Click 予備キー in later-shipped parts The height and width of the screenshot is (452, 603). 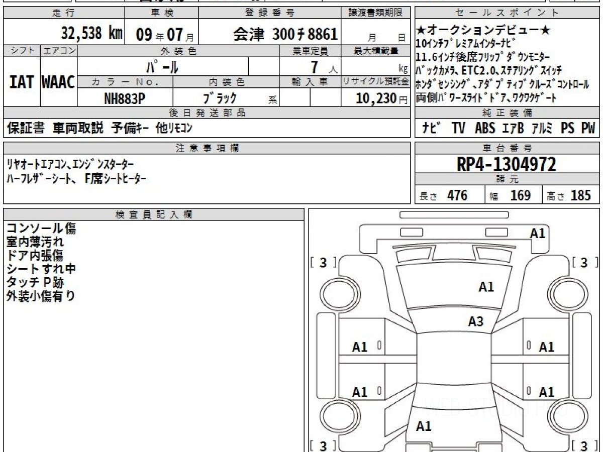(x=130, y=129)
